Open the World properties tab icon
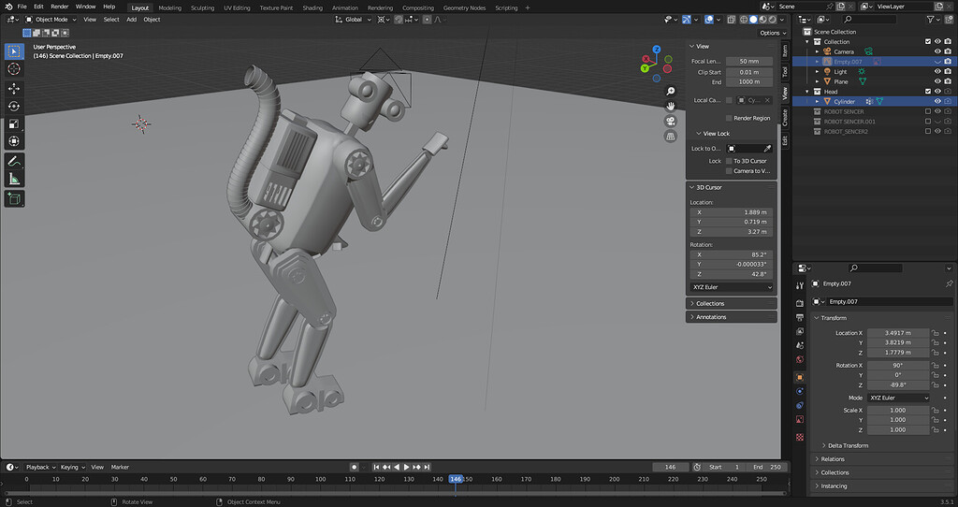 coord(800,360)
